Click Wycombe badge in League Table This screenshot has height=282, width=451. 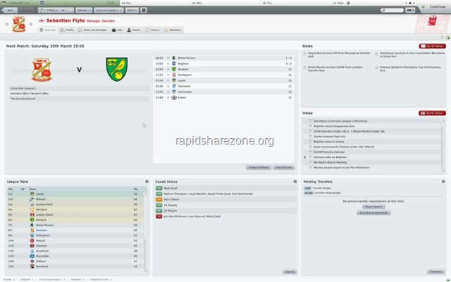click(32, 256)
